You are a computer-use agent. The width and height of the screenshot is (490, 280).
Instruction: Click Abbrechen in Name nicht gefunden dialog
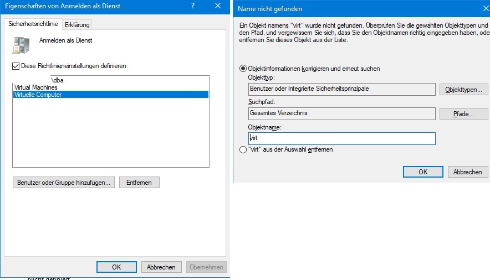coord(468,172)
